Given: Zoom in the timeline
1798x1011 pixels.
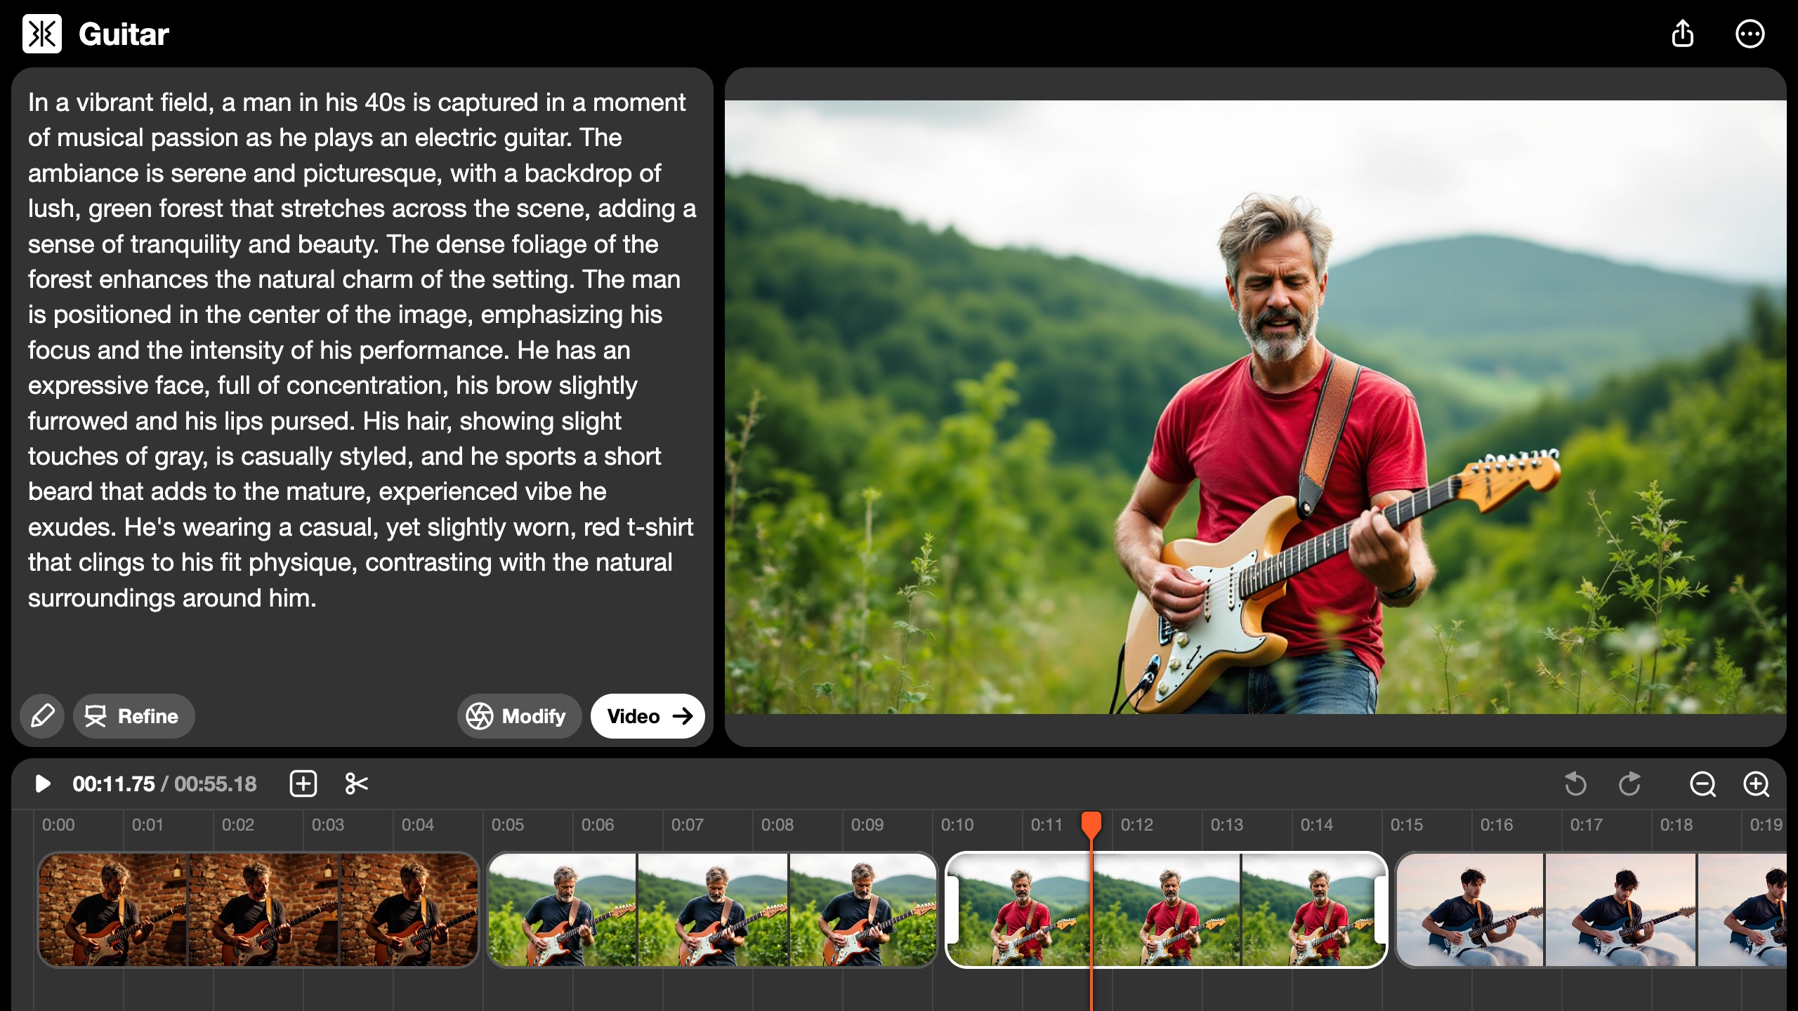Looking at the screenshot, I should click(1756, 784).
